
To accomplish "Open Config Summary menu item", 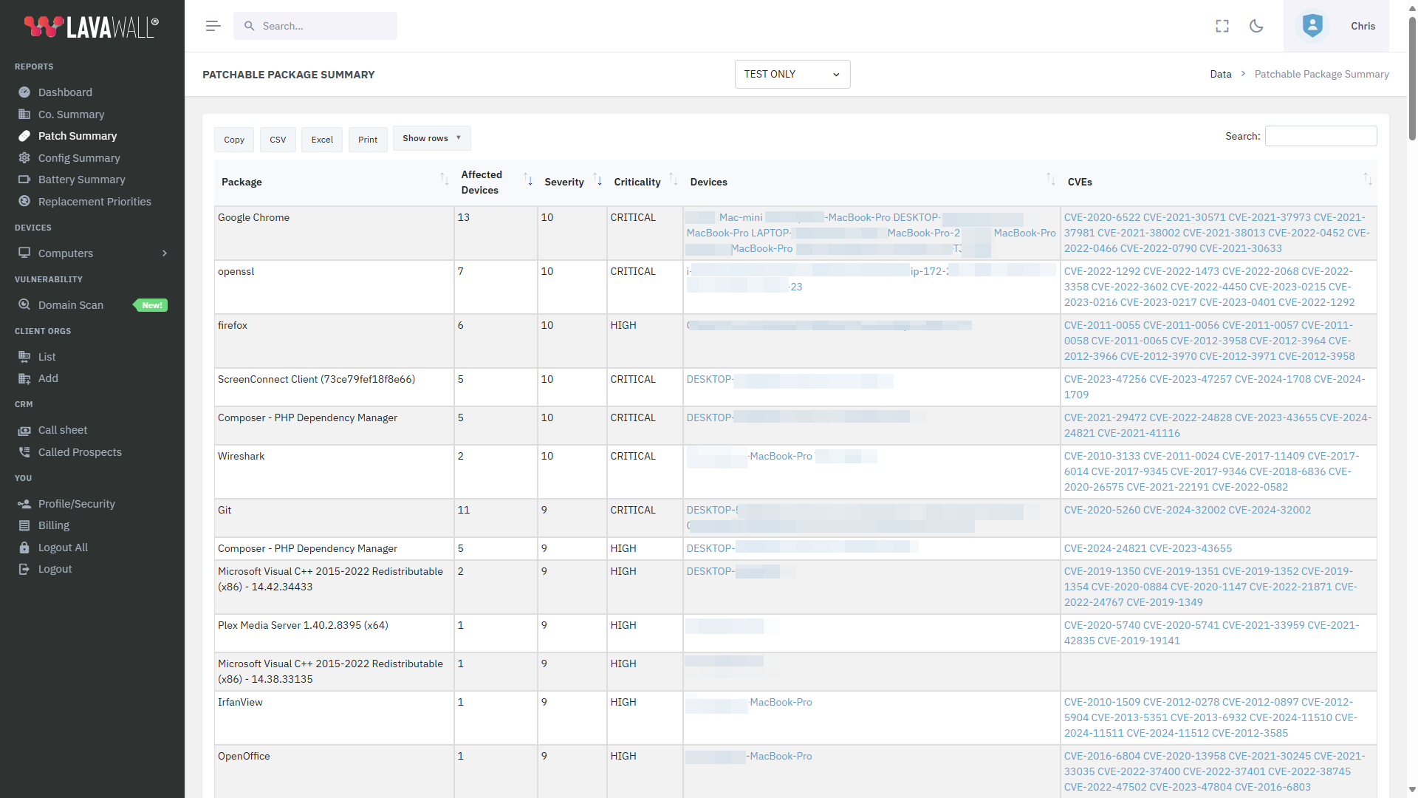I will 79,158.
